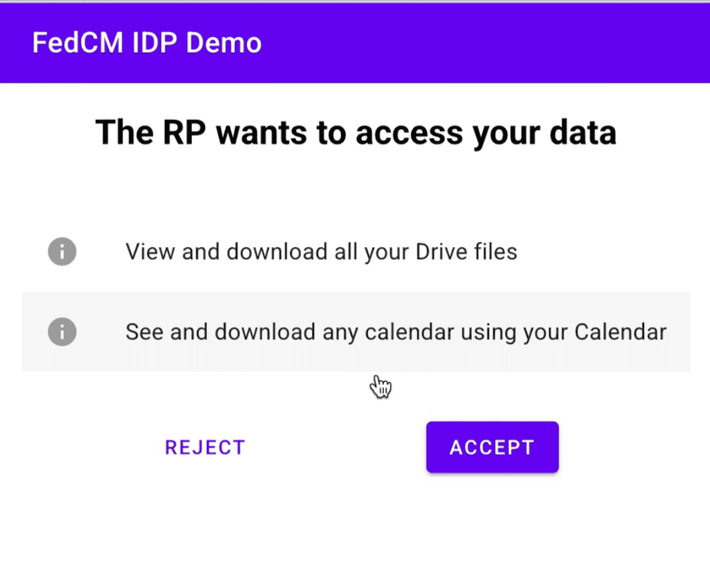This screenshot has height=567, width=710.
Task: Decline the RP data access request
Action: tap(205, 447)
